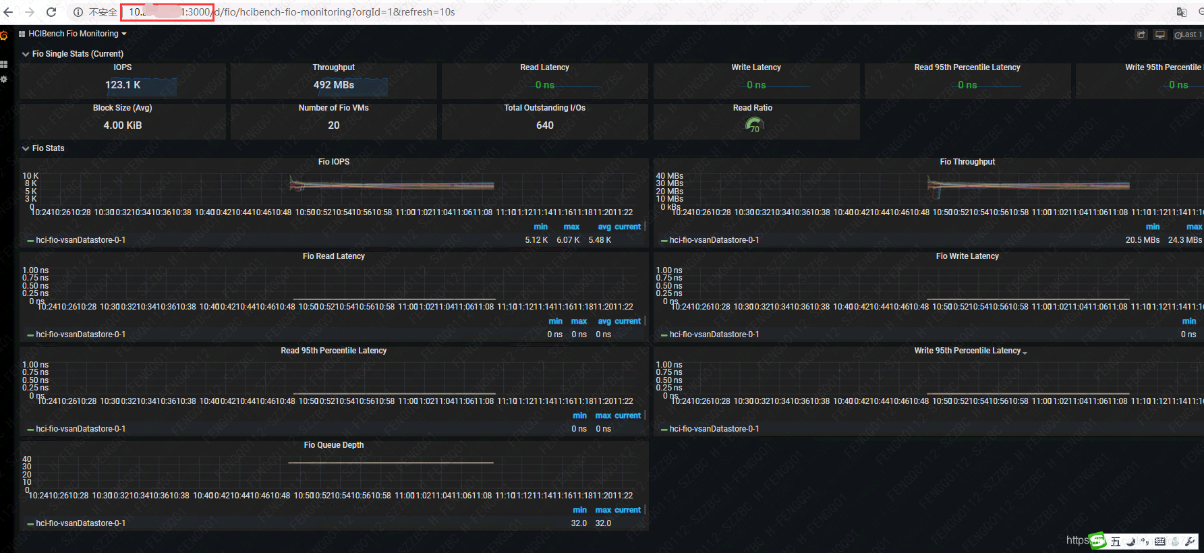
Task: Open the Last 1 time range picker
Action: [x=1188, y=34]
